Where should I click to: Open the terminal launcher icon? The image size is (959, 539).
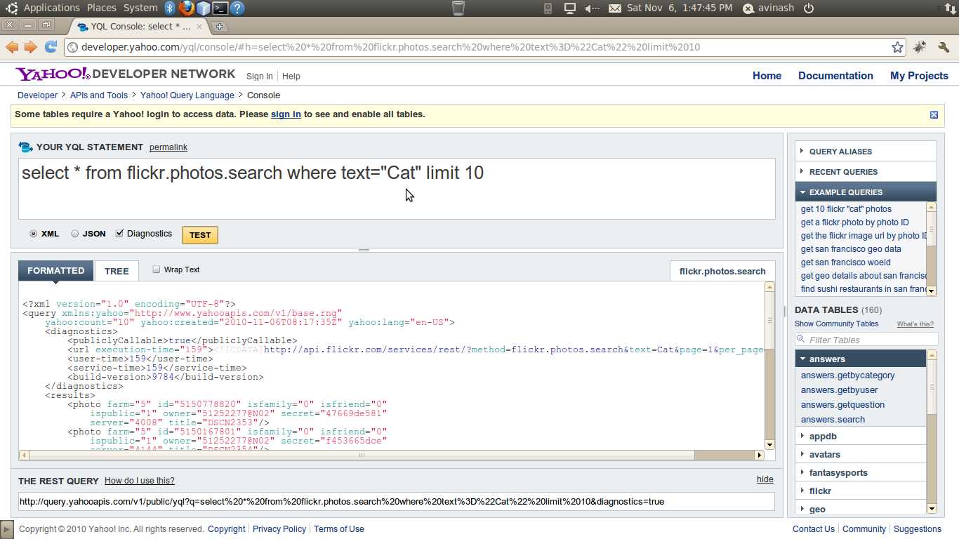[x=220, y=8]
